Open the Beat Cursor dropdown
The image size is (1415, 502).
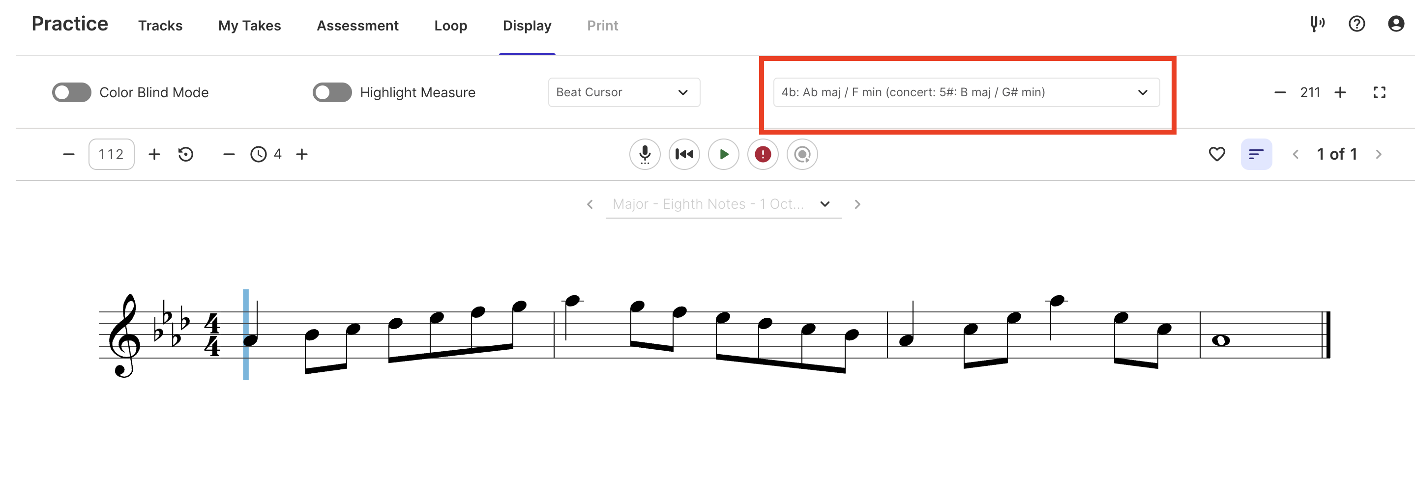[x=623, y=93]
